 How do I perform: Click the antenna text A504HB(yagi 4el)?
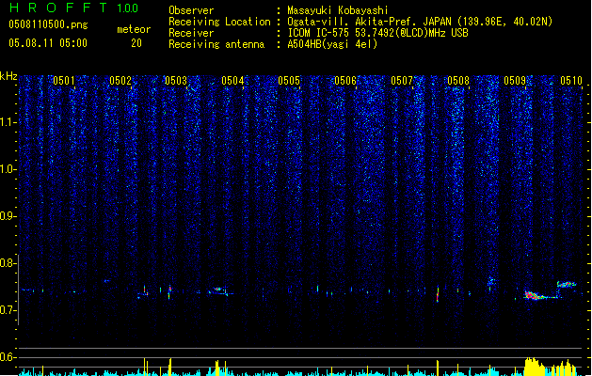(332, 44)
